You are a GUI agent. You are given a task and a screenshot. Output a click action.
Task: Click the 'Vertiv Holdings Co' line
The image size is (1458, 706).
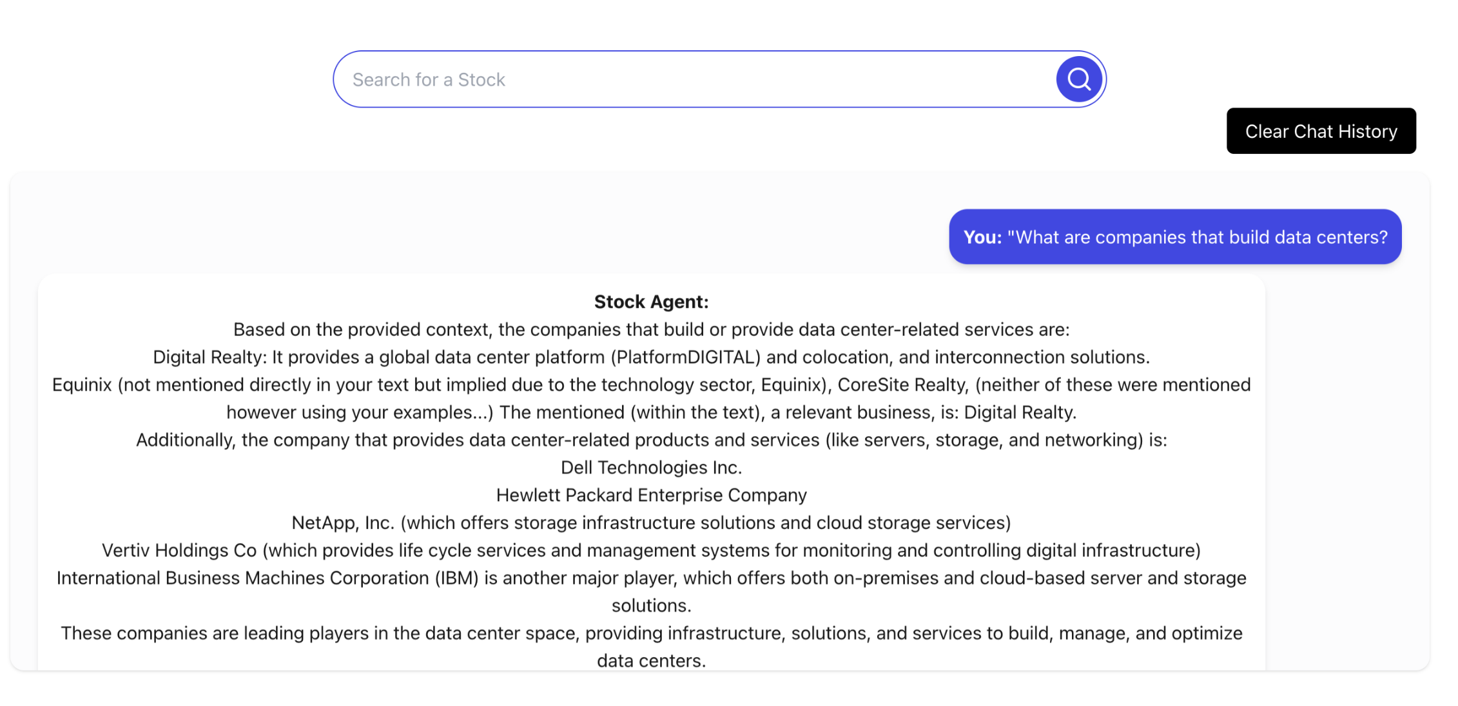click(651, 550)
